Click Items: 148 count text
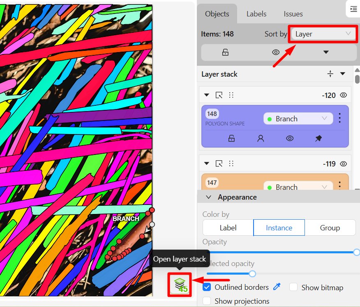The image size is (360, 307). (x=217, y=34)
